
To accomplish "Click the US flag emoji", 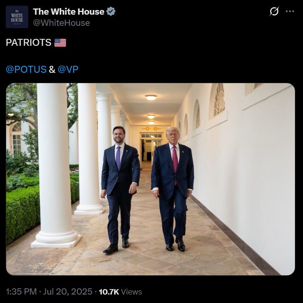I will 60,43.
